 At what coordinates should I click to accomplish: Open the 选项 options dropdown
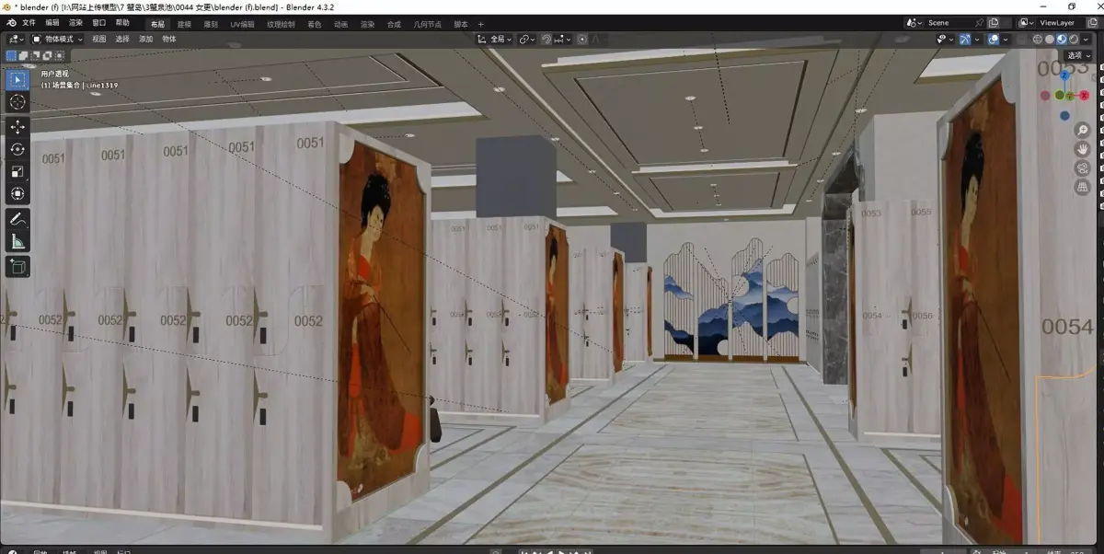(x=1079, y=55)
